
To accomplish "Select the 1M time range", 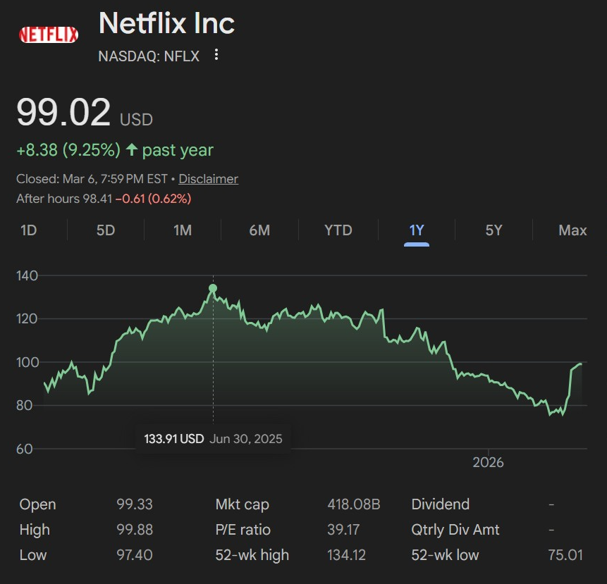I will click(x=183, y=230).
